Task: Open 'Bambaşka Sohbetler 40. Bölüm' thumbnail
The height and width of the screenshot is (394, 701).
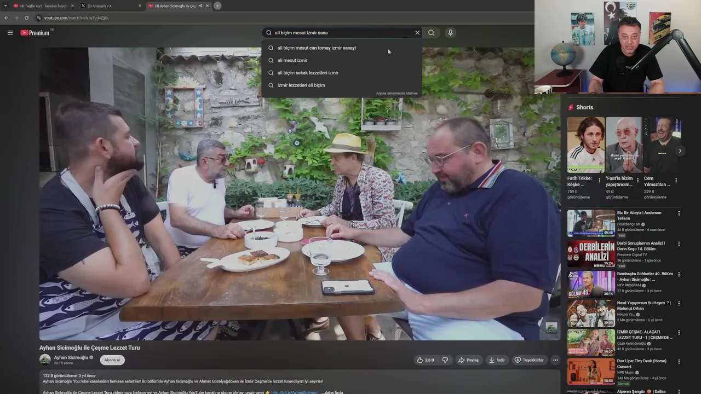Action: tap(591, 283)
